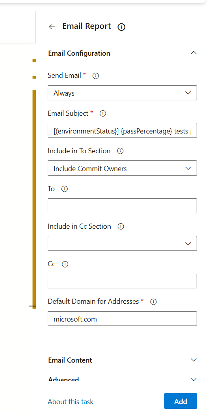
Task: Click the Email Subject label
Action: tap(68, 113)
